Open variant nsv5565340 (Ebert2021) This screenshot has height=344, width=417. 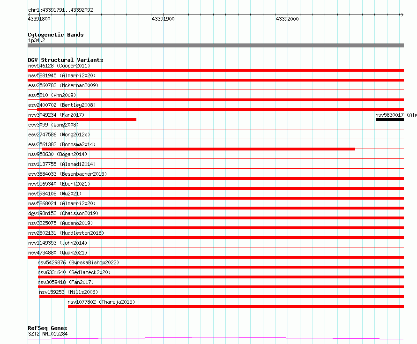(59, 184)
